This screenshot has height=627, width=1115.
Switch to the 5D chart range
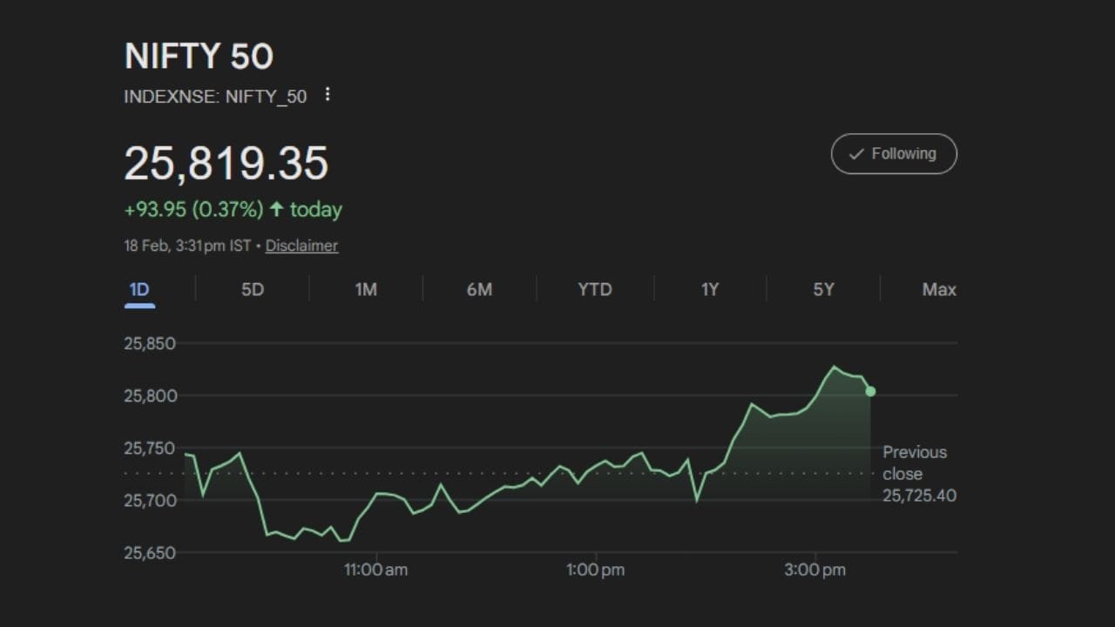pyautogui.click(x=253, y=290)
